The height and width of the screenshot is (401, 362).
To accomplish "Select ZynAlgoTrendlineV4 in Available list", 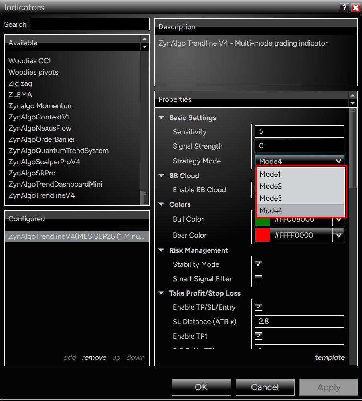I will (41, 195).
